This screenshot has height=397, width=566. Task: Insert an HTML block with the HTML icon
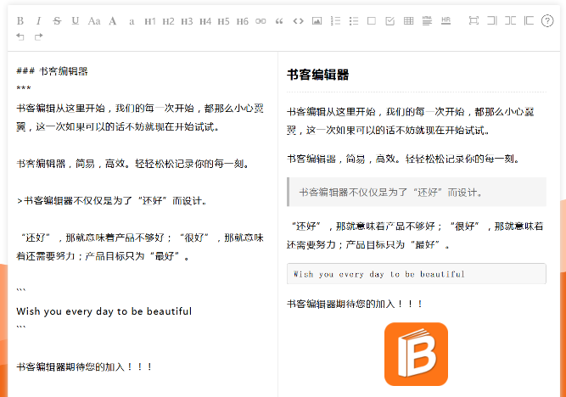click(x=427, y=20)
